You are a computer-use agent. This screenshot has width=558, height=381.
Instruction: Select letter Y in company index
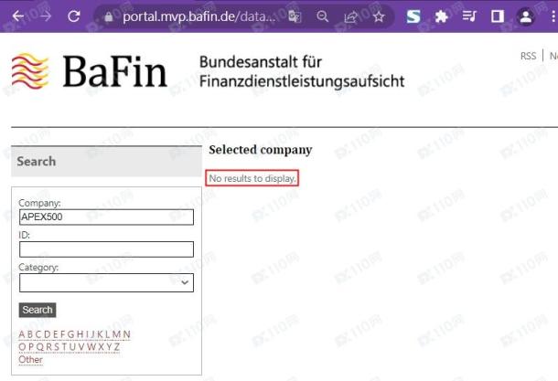pos(109,346)
